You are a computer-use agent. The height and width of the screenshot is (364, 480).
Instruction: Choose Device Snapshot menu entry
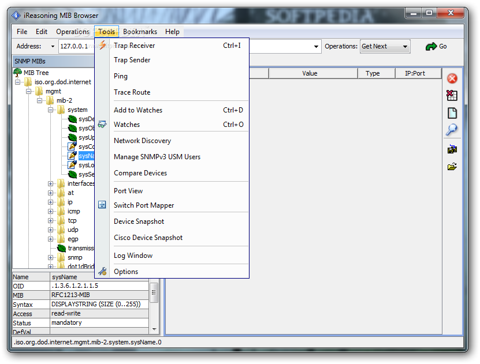139,222
